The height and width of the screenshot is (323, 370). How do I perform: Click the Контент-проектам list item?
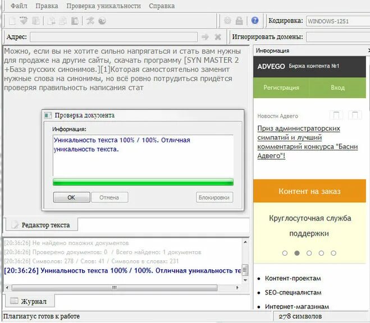(293, 278)
